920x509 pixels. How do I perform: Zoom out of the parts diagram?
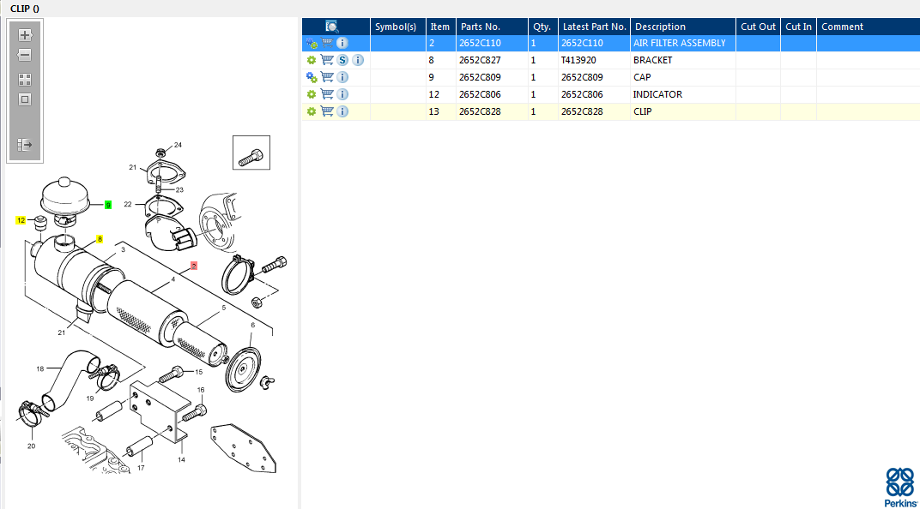pyautogui.click(x=25, y=55)
